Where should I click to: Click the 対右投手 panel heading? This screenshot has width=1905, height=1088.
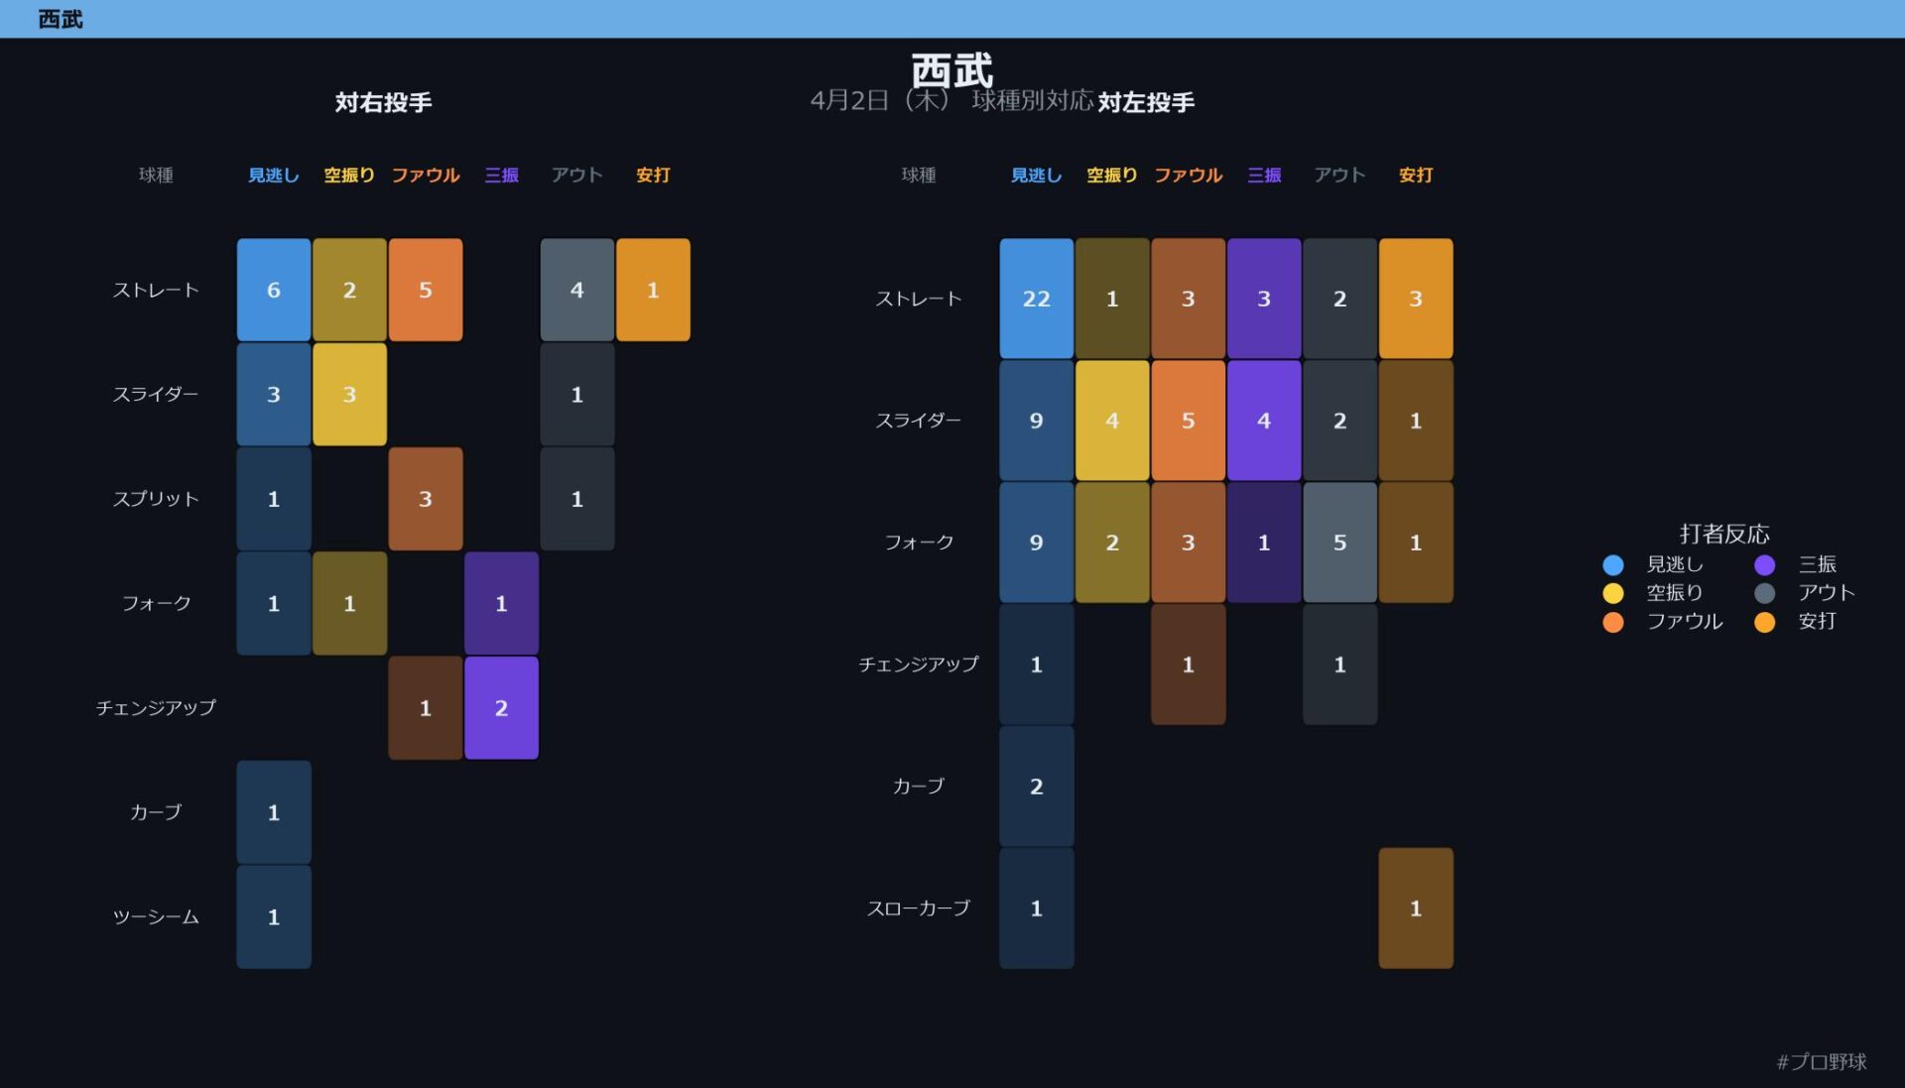(x=383, y=102)
